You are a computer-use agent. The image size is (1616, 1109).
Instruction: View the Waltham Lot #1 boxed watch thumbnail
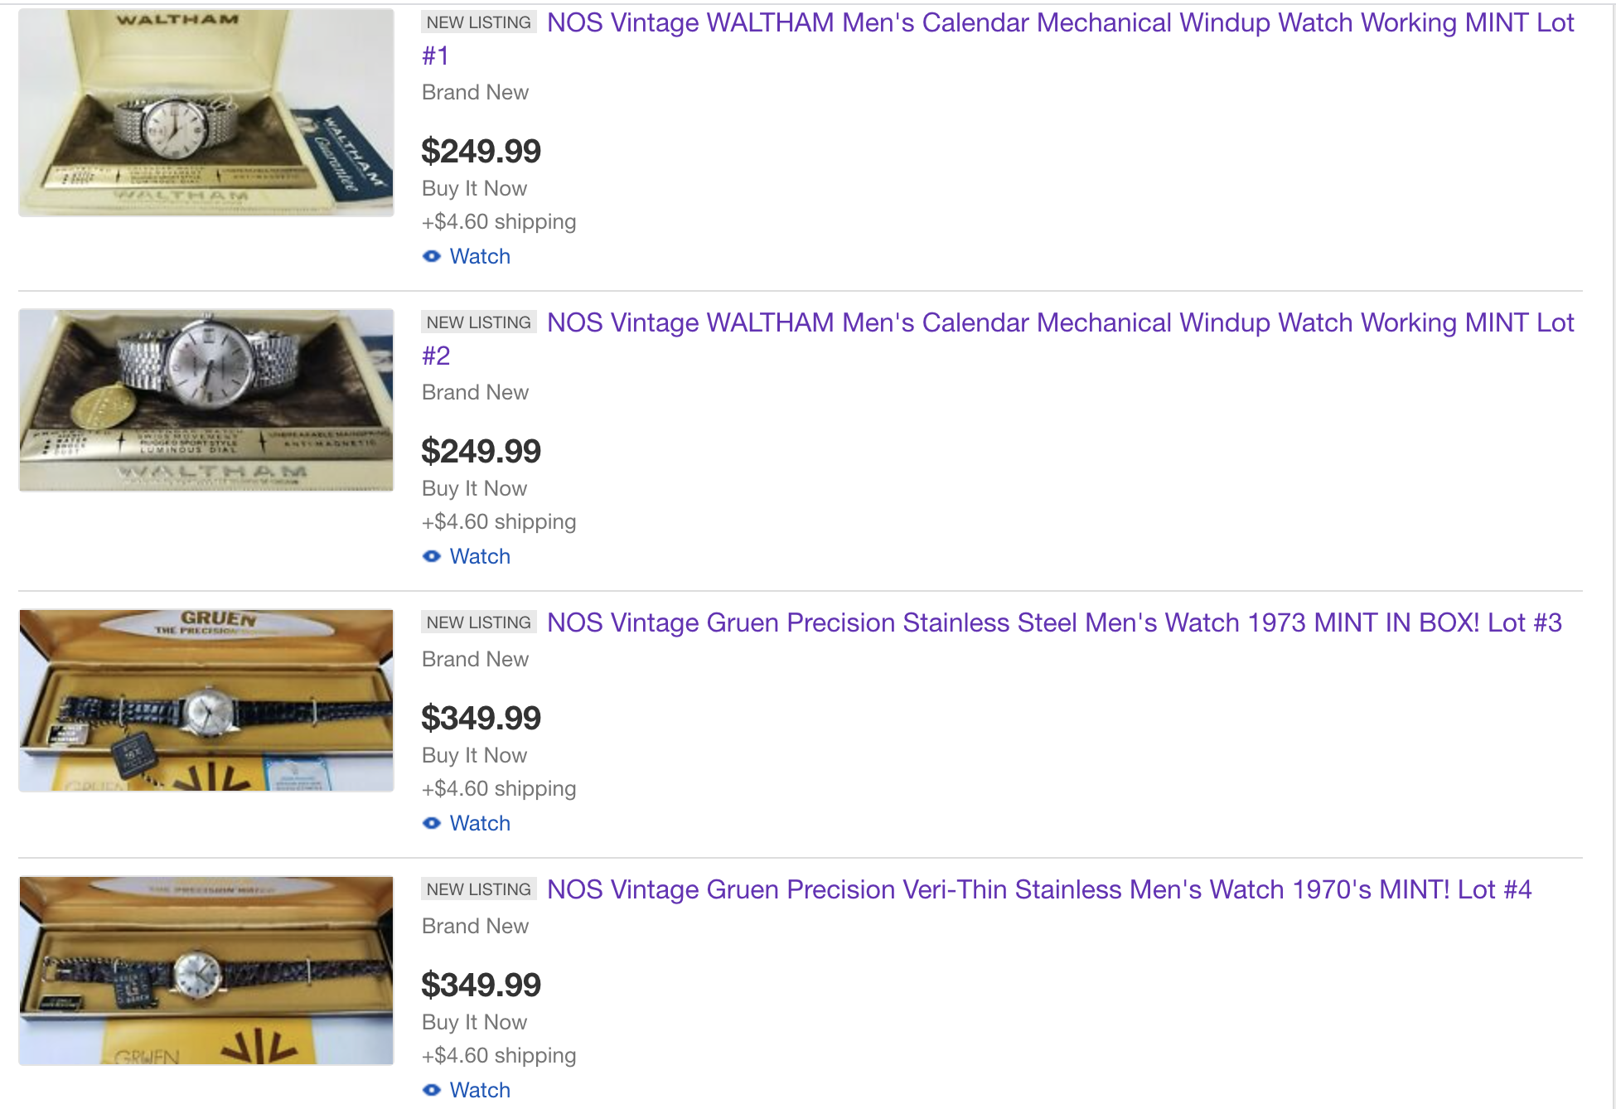[x=206, y=113]
